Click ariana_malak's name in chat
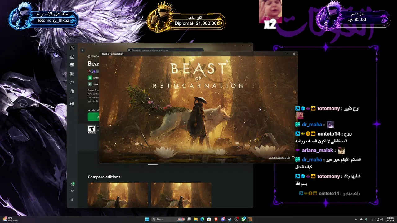 317,151
